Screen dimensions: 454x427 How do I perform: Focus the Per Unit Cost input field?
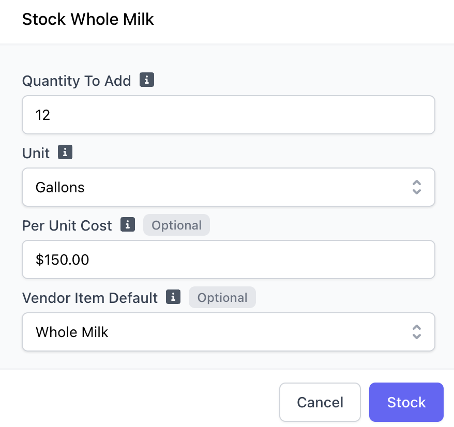tap(229, 260)
